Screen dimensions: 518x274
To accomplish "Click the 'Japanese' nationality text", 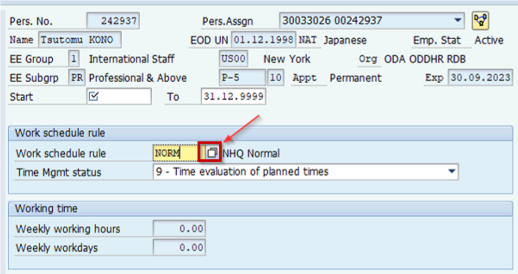I will tap(345, 40).
